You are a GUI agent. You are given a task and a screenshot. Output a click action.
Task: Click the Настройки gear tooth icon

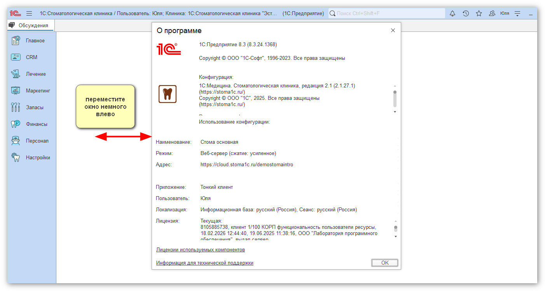pyautogui.click(x=16, y=157)
